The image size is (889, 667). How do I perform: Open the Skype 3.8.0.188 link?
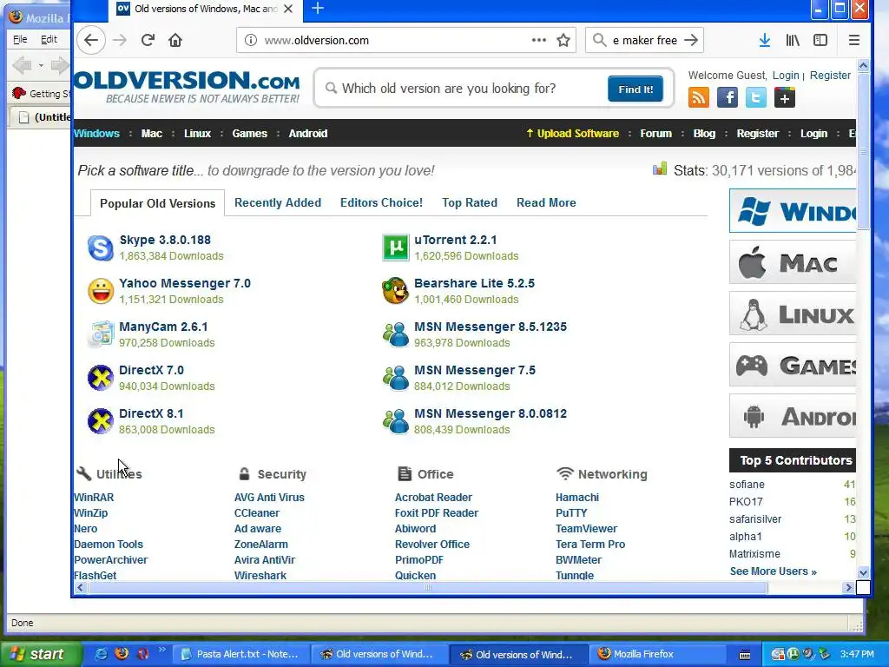[165, 240]
